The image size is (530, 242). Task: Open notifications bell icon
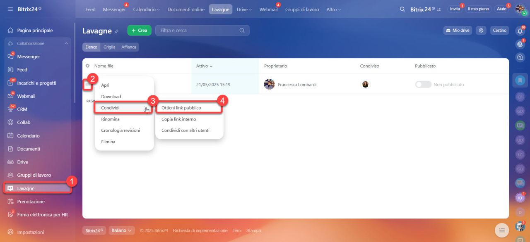point(520,31)
